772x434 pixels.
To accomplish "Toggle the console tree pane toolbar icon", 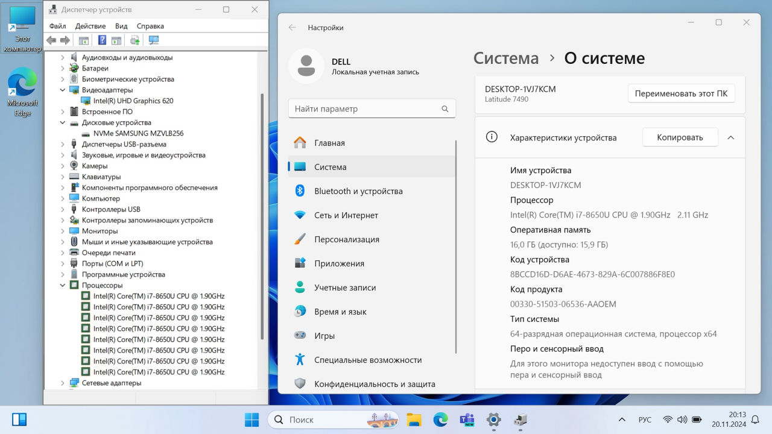I will (84, 40).
